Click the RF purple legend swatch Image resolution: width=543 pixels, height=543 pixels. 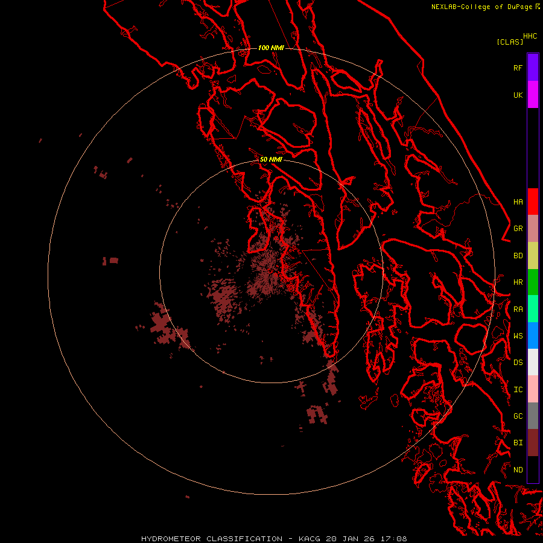[x=533, y=68]
